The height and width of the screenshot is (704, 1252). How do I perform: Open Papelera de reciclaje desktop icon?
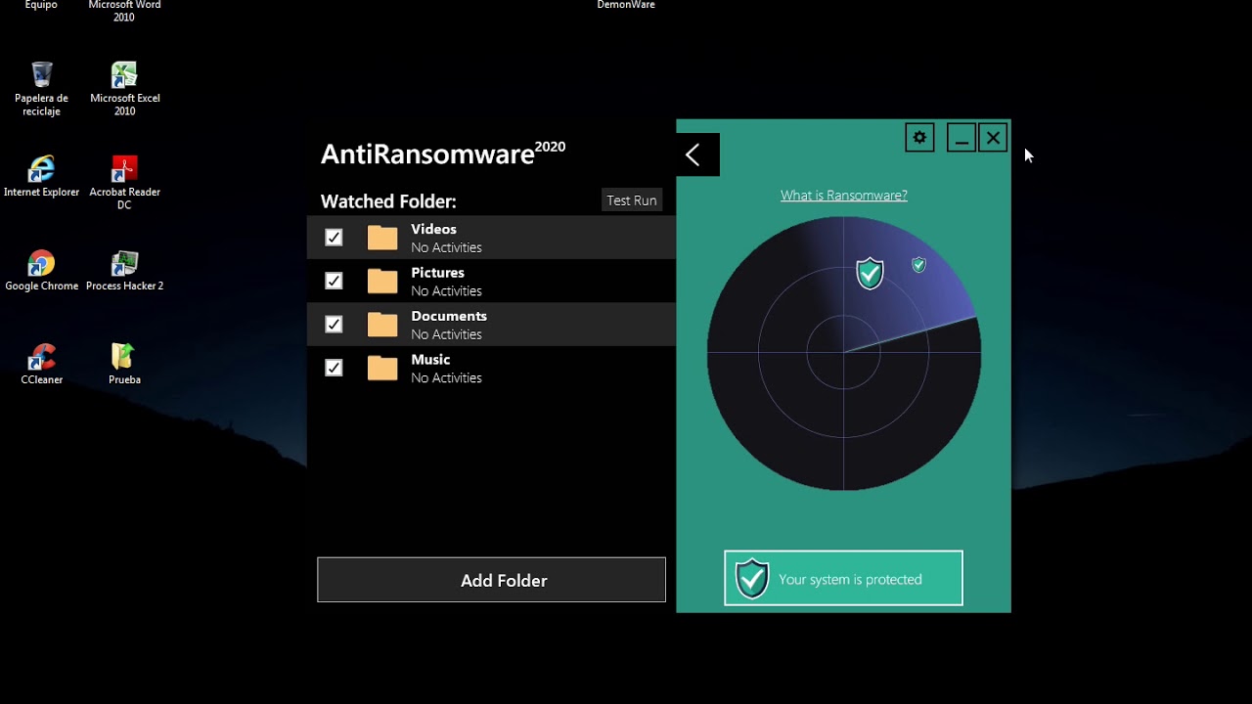(x=41, y=89)
